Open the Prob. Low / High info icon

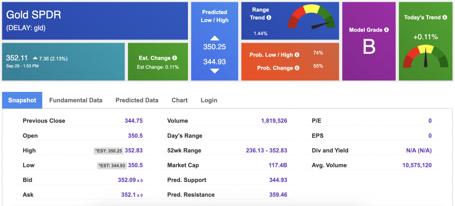[296, 55]
